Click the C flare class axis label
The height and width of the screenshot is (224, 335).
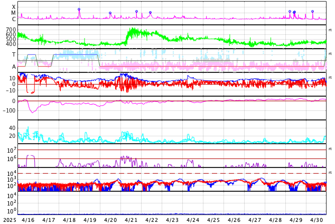pyautogui.click(x=14, y=19)
